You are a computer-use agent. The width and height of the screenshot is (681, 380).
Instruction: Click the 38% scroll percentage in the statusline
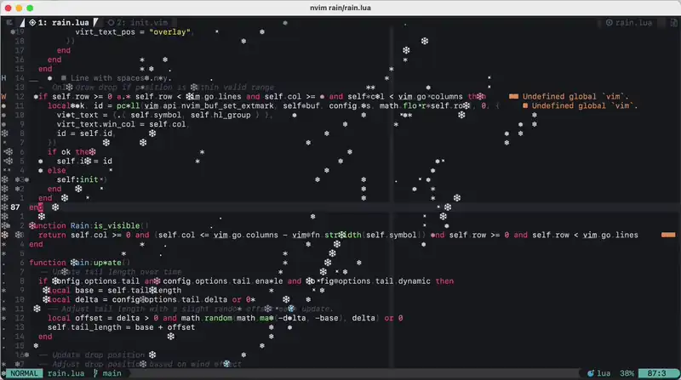pos(627,373)
